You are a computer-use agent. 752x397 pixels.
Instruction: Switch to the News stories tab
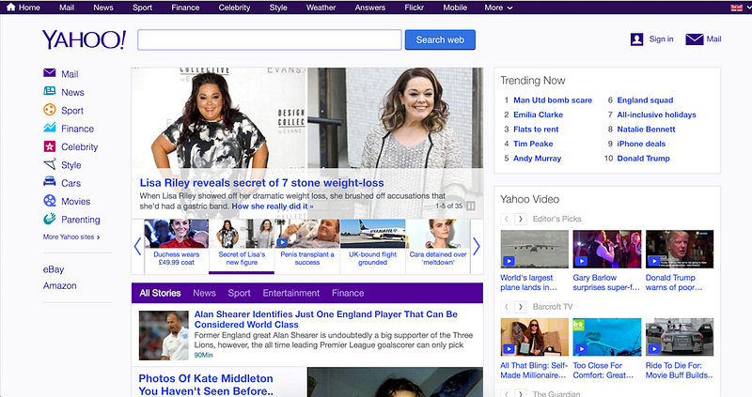coord(204,293)
